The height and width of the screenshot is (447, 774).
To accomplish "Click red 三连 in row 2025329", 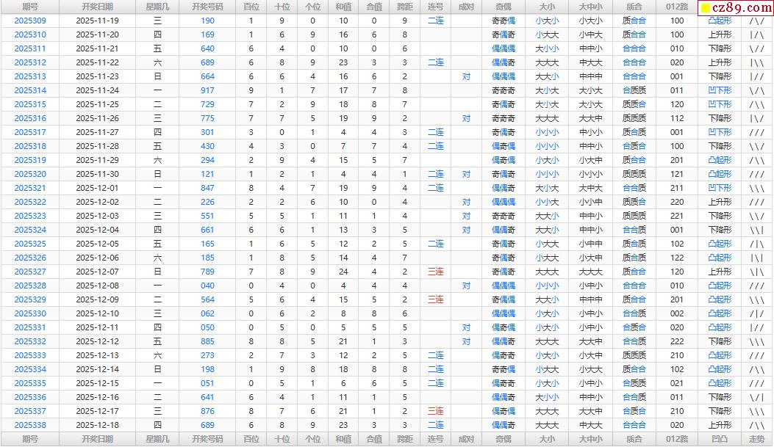I will tap(436, 299).
